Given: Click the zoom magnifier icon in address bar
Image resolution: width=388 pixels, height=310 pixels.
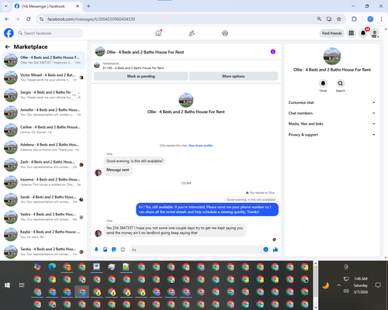Looking at the screenshot, I should pos(320,19).
